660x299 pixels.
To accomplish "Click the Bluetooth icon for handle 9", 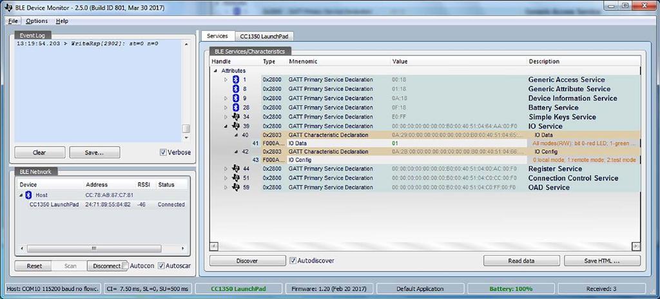I will 236,98.
